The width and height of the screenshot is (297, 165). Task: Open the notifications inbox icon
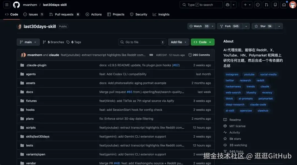pos(284,5)
